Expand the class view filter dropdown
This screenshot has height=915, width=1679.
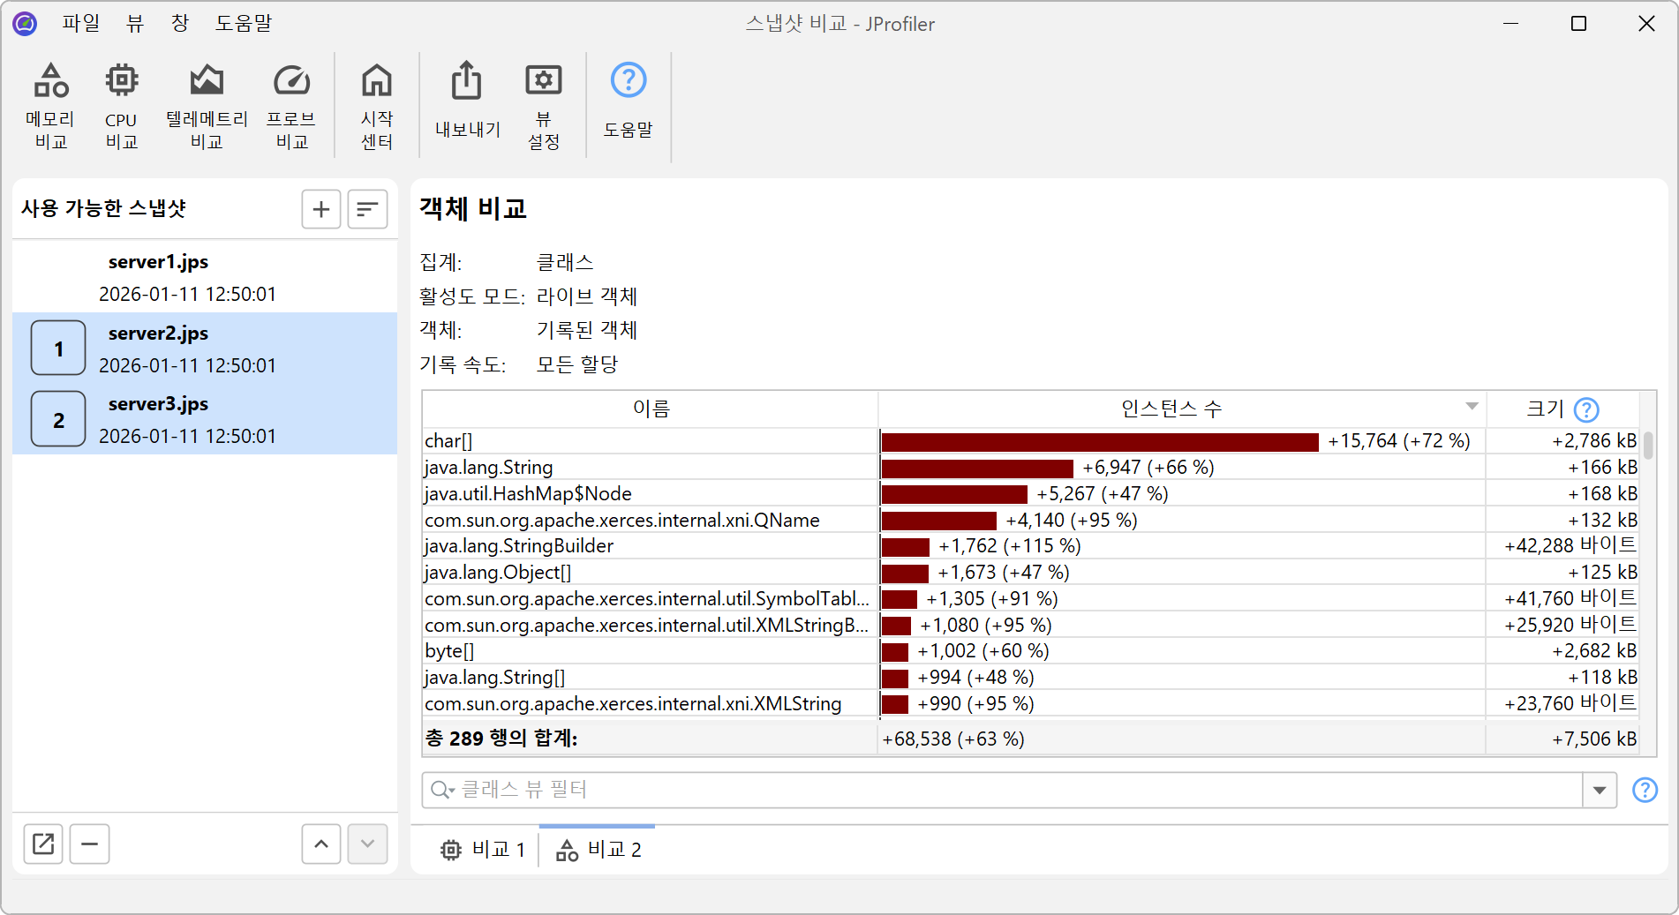click(x=1600, y=790)
